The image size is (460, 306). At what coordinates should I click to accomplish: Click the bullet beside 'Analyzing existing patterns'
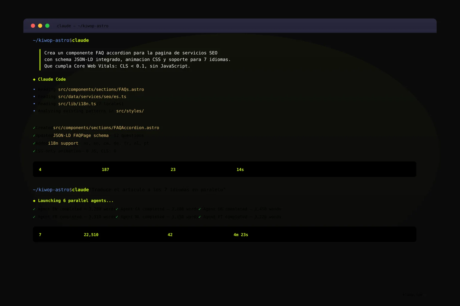[x=34, y=111]
